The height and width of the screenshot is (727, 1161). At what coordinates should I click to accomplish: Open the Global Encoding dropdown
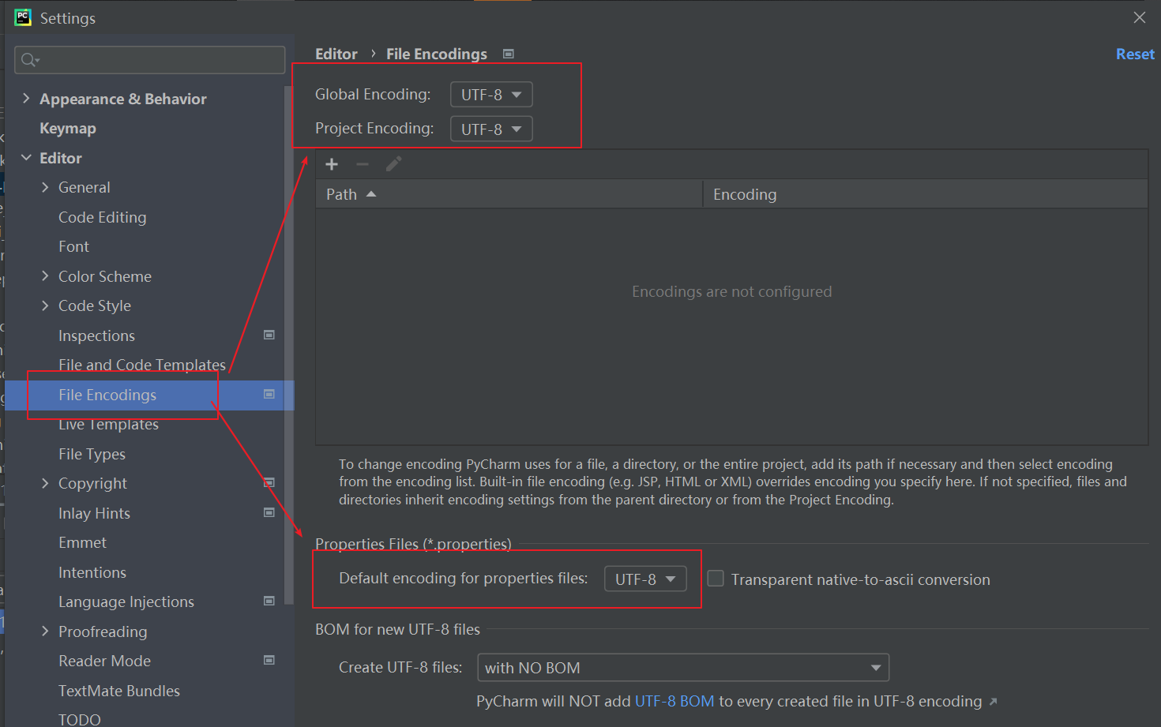(491, 95)
